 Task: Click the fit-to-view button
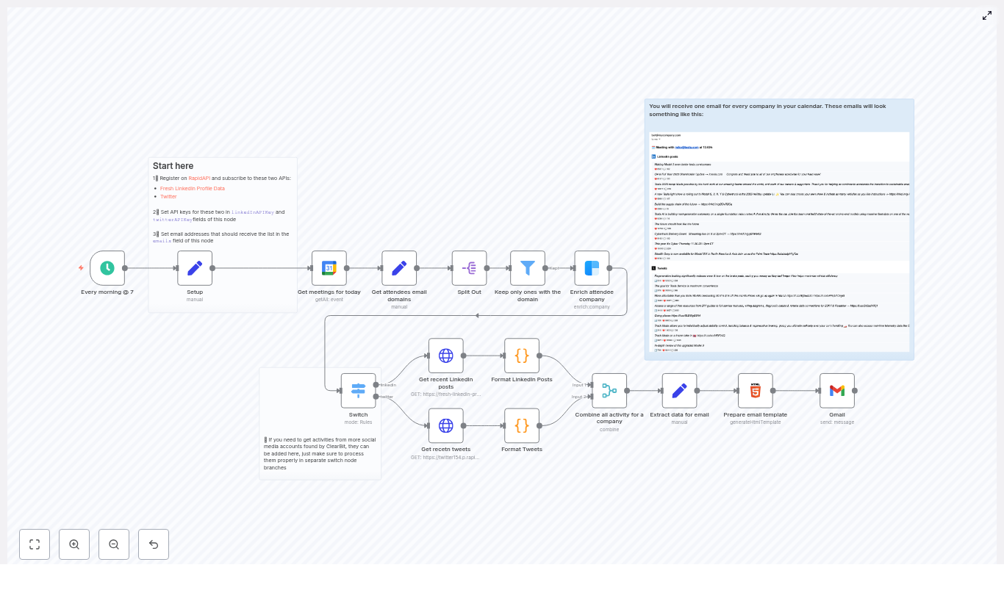[x=34, y=544]
